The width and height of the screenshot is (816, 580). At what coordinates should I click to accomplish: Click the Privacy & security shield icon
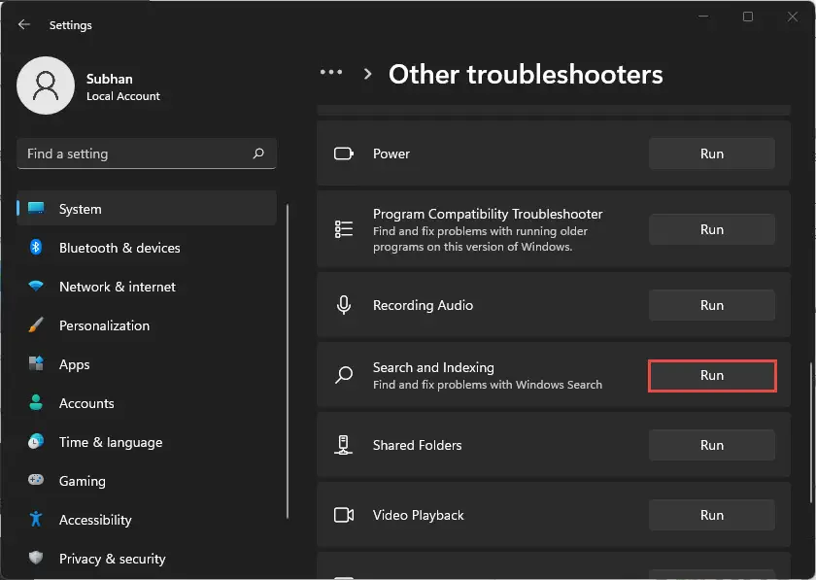(36, 558)
